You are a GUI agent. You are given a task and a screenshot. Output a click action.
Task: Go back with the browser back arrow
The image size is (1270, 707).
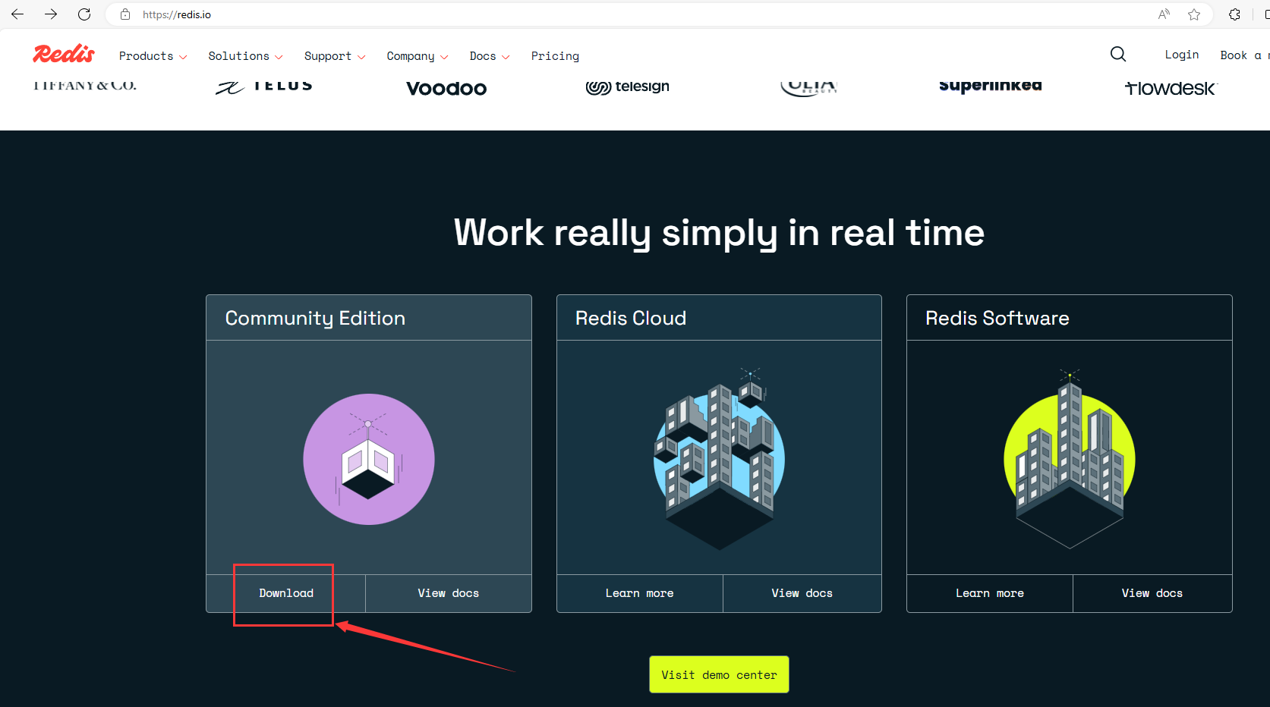17,14
